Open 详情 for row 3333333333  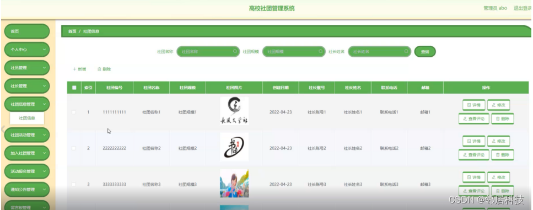473,177
